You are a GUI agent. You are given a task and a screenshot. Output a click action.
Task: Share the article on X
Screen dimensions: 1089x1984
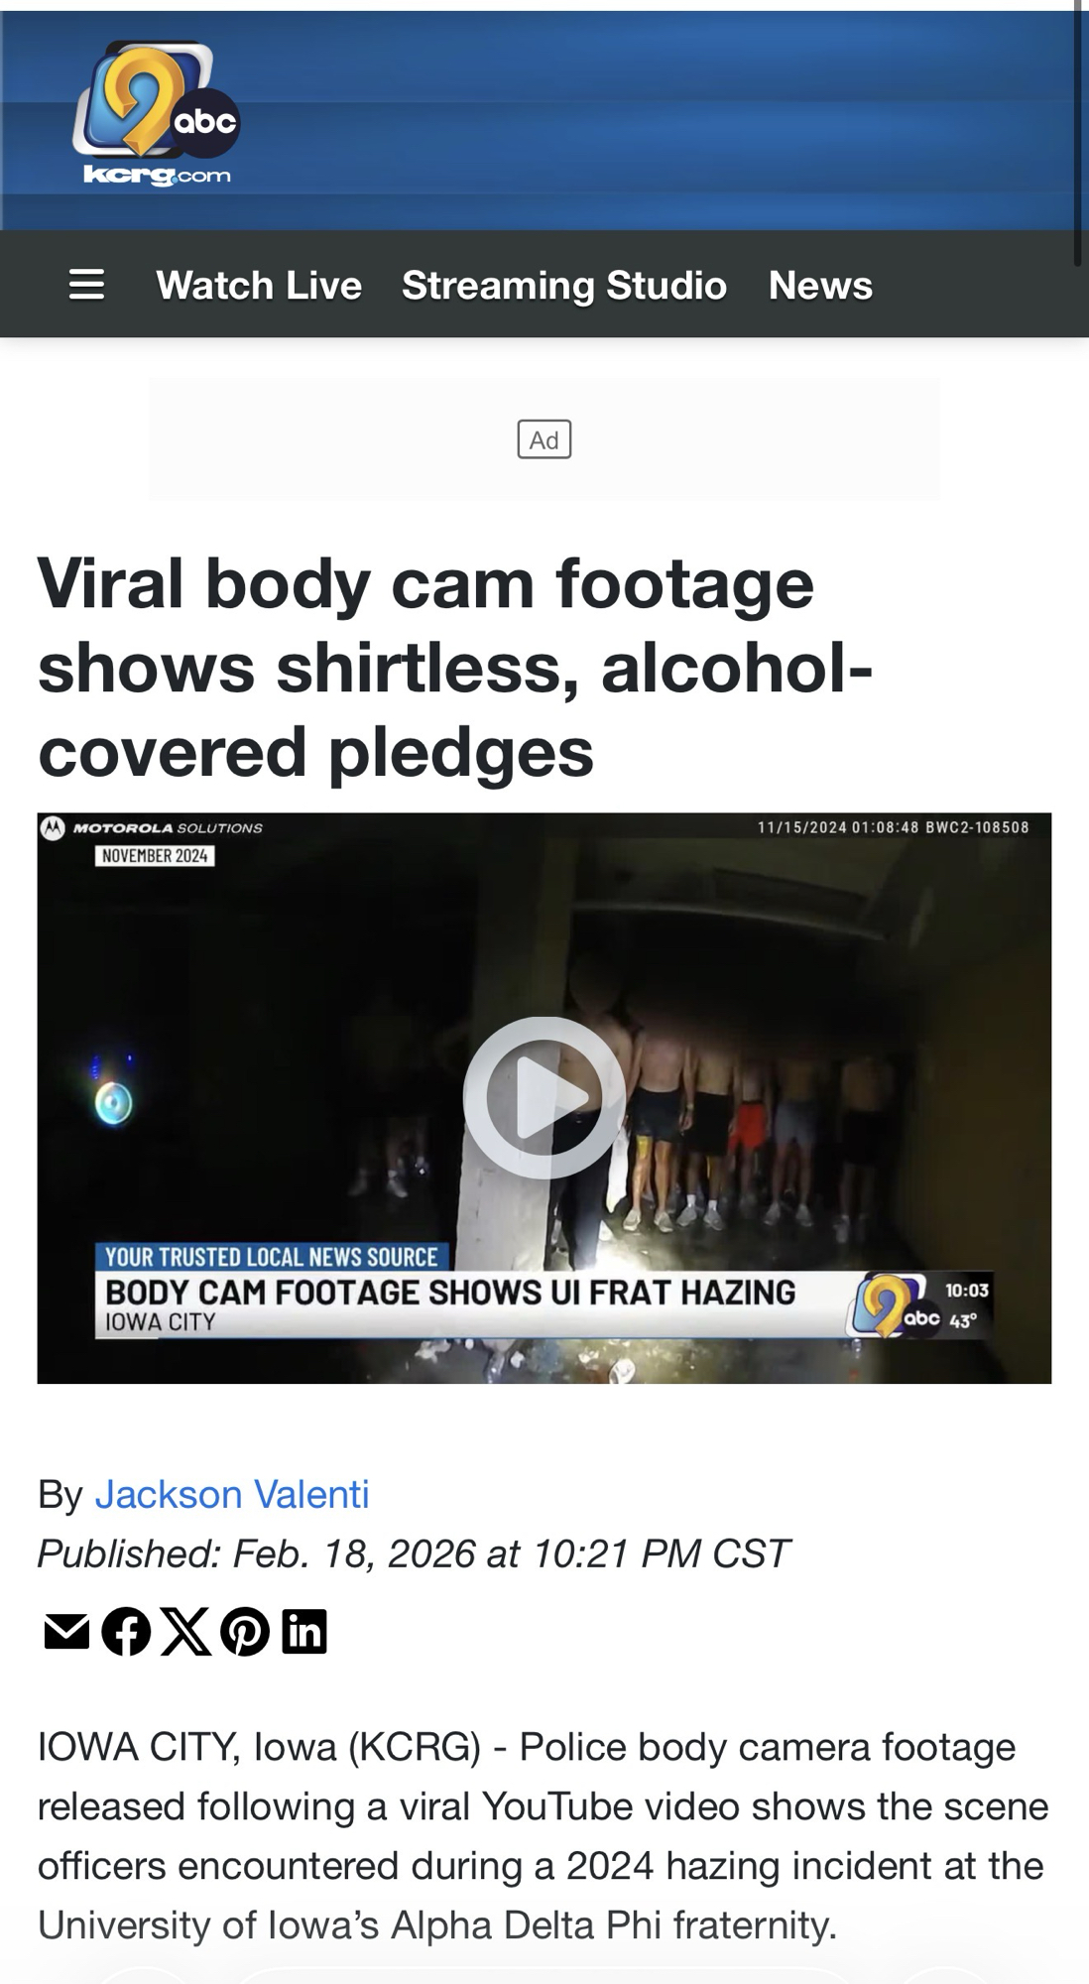[185, 1632]
